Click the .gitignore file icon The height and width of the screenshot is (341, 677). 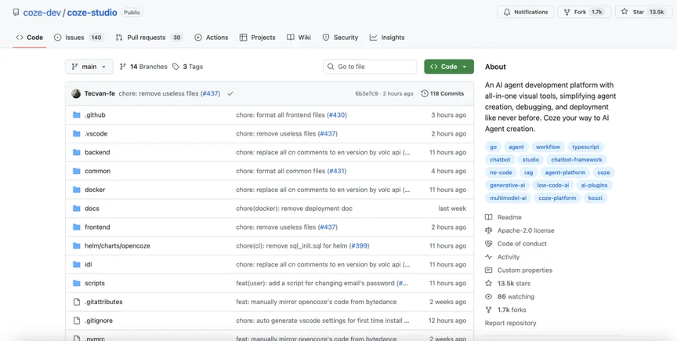[x=77, y=321]
